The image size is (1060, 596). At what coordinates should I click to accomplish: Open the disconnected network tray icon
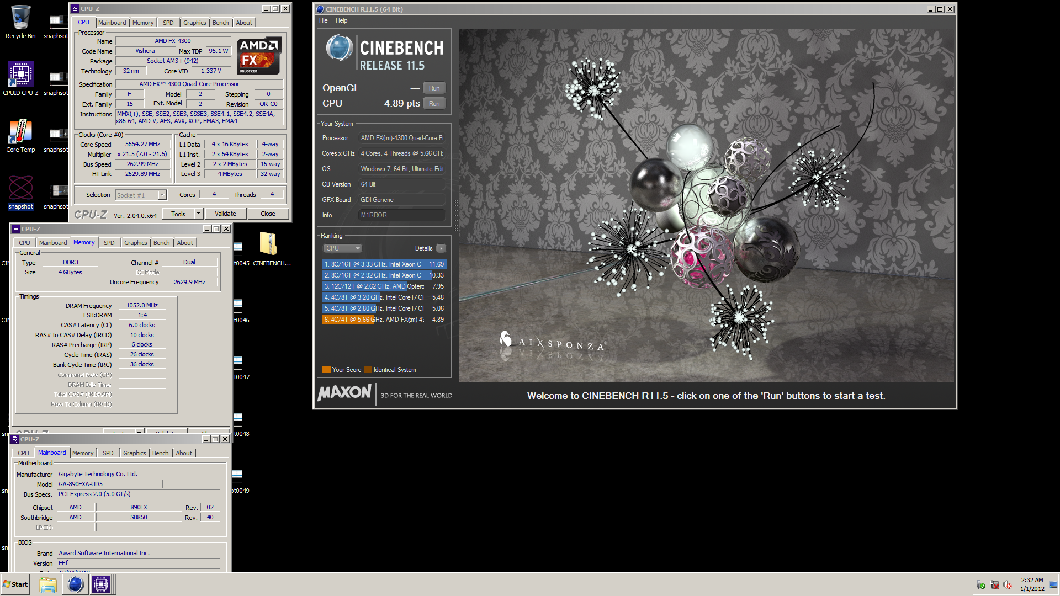point(994,585)
